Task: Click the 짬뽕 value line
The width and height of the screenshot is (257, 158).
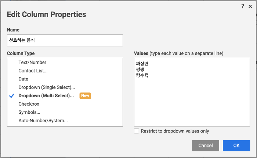Action: 140,69
